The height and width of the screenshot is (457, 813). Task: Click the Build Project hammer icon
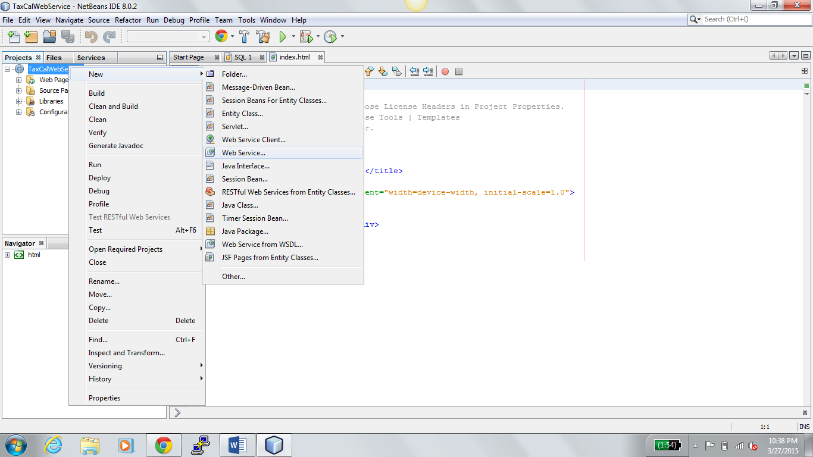click(x=245, y=37)
